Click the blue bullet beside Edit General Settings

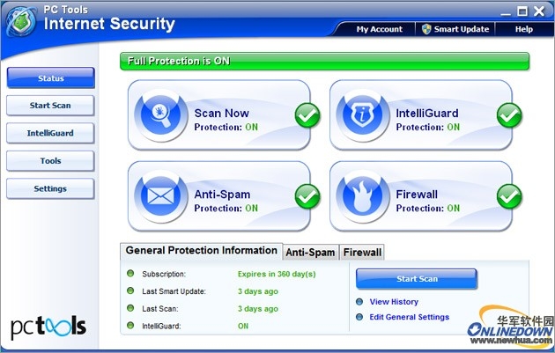tap(359, 317)
